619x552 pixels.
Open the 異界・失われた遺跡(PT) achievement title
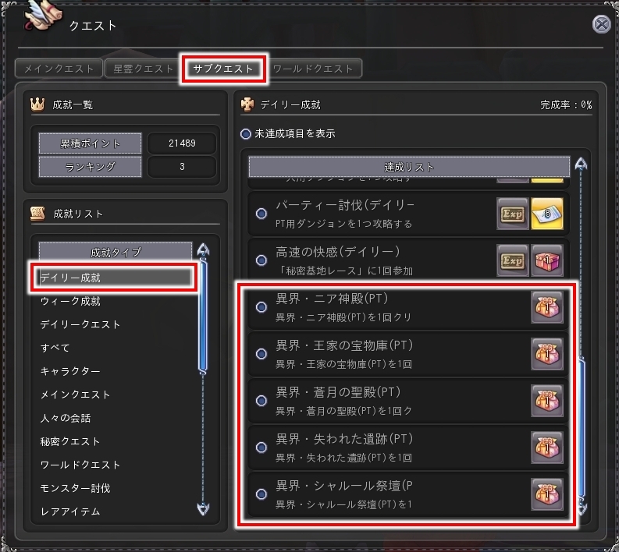[344, 439]
